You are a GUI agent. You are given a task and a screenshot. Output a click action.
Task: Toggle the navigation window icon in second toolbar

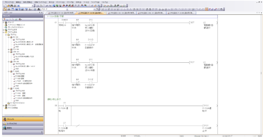coord(5,9)
